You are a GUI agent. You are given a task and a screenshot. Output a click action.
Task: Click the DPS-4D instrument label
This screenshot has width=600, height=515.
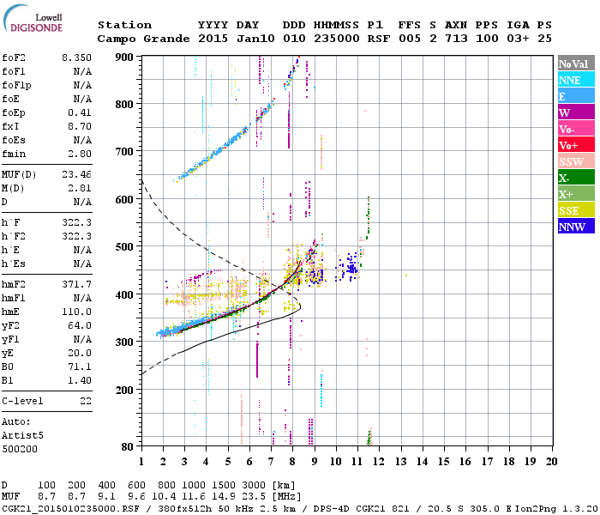(332, 509)
